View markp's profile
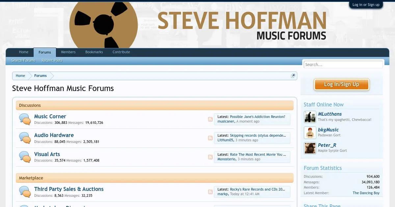Image resolution: width=395 pixels, height=207 pixels. tap(223, 194)
